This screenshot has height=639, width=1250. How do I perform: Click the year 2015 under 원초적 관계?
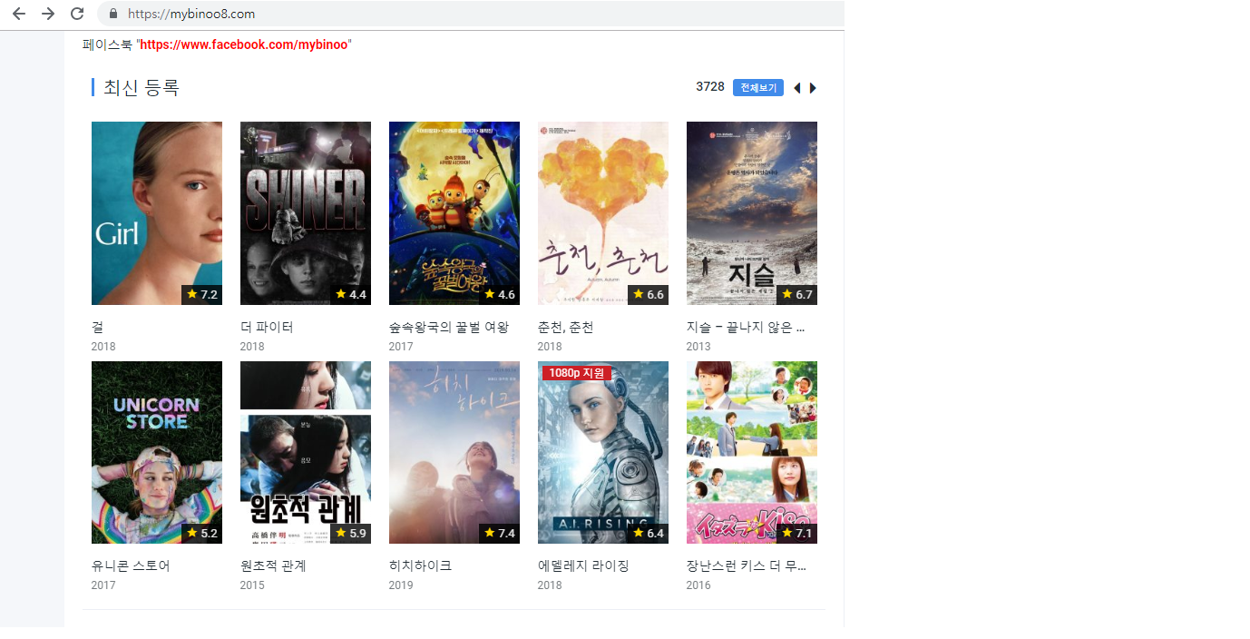click(252, 585)
